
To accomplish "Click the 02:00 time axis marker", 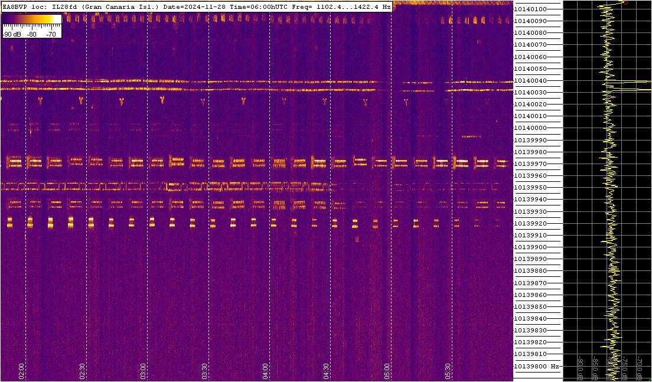I will click(x=22, y=371).
